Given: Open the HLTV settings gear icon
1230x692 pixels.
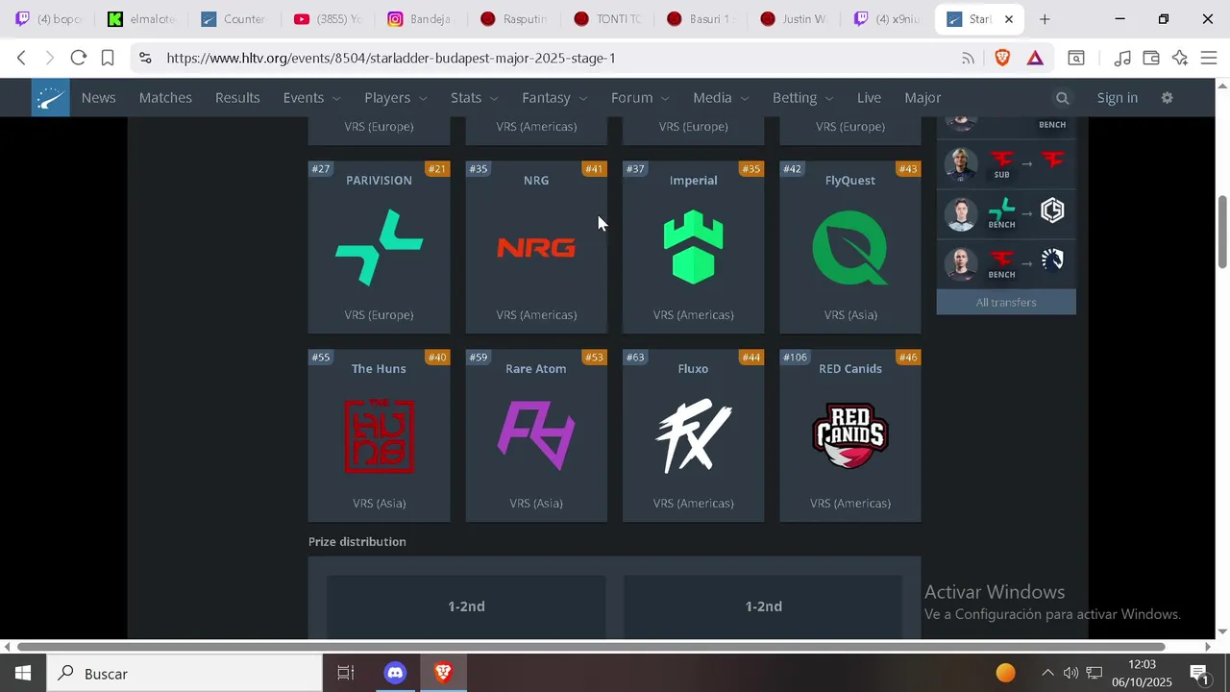Looking at the screenshot, I should [1168, 98].
